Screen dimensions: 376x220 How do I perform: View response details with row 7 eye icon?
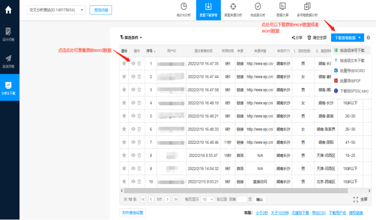tap(133, 142)
